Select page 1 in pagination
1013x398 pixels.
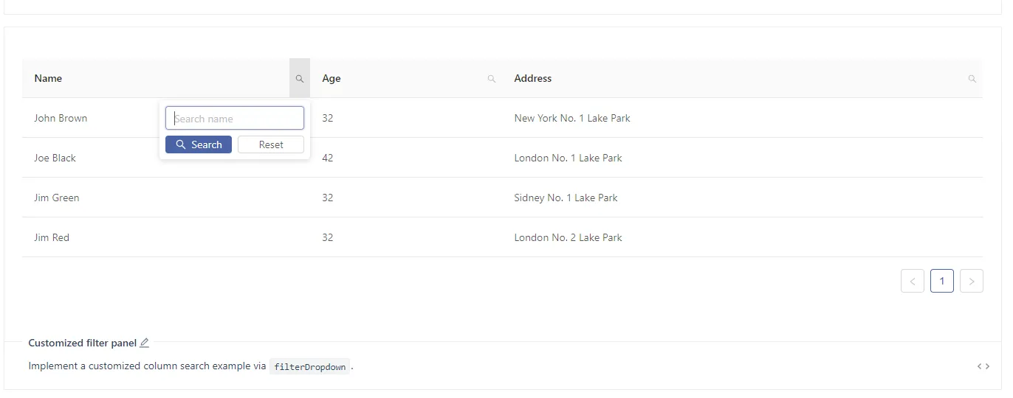[x=942, y=281]
